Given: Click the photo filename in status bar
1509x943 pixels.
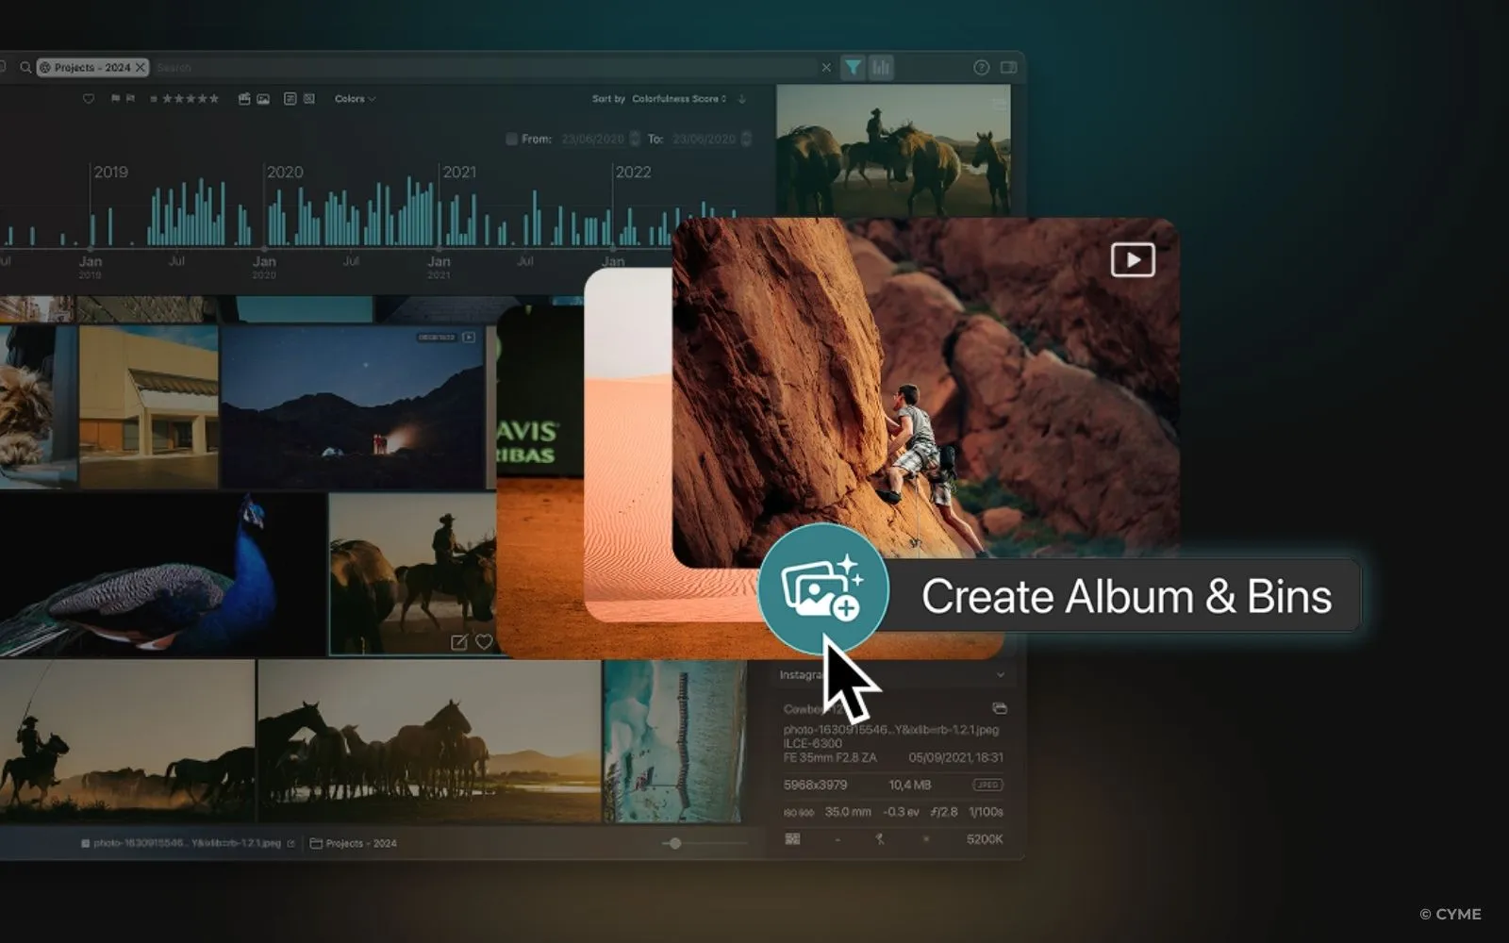Looking at the screenshot, I should point(187,843).
